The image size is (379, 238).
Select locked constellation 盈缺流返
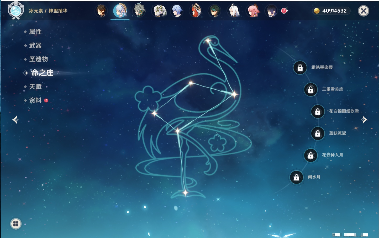pyautogui.click(x=318, y=133)
